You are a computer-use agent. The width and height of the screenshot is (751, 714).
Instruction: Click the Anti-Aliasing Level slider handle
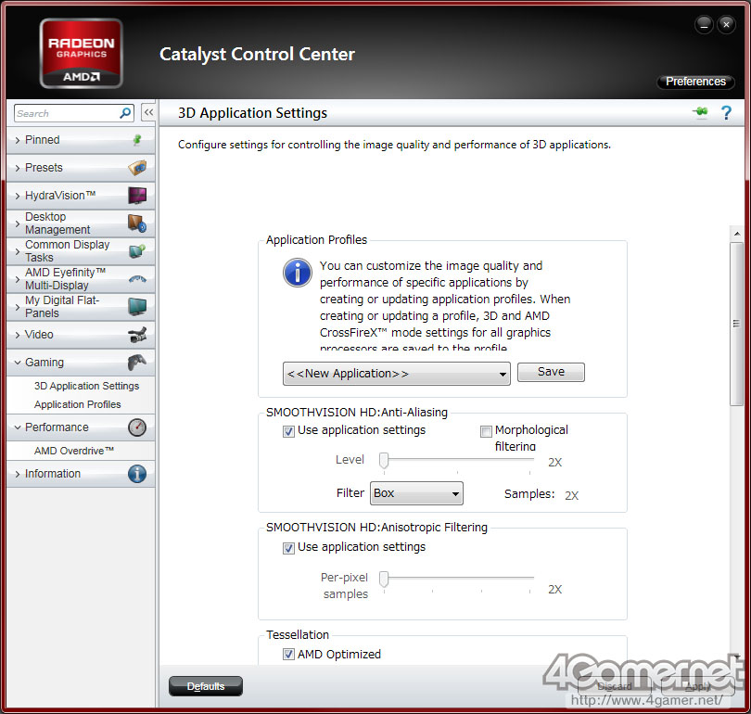[384, 460]
